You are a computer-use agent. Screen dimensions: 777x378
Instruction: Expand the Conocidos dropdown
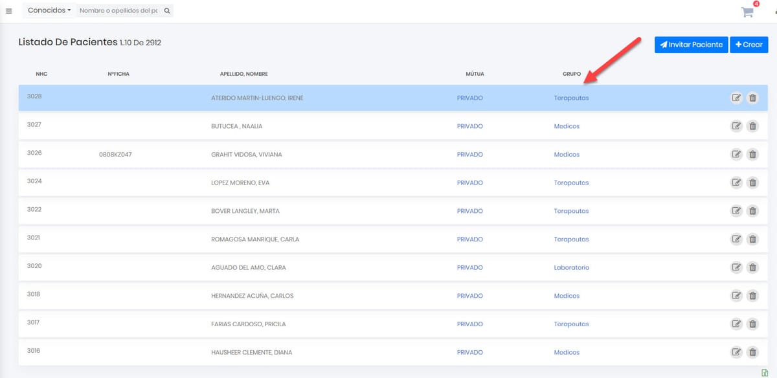pos(49,11)
